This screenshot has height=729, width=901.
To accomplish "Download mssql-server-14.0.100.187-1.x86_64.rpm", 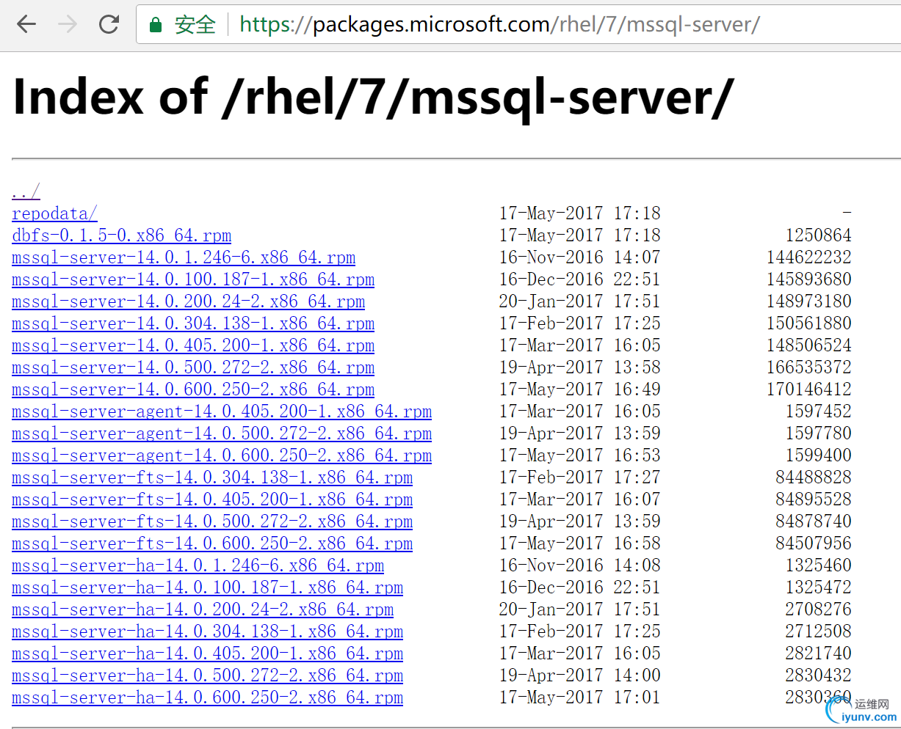I will coord(193,279).
